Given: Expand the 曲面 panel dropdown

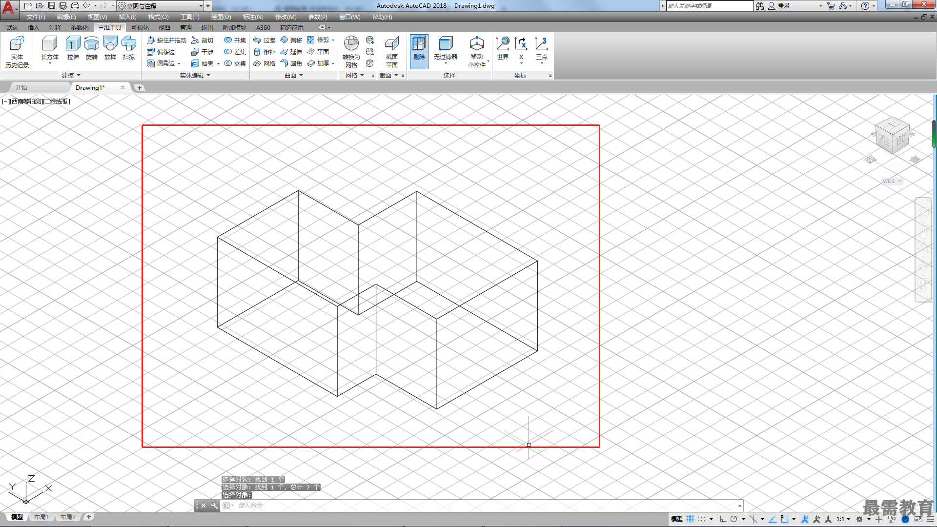Looking at the screenshot, I should [x=294, y=75].
